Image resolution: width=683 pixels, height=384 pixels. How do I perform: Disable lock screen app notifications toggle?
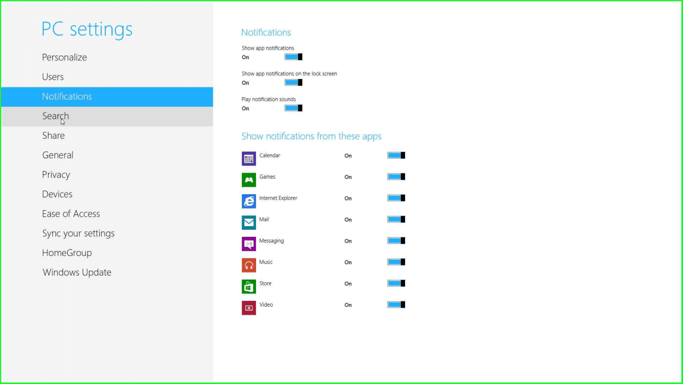coord(293,83)
